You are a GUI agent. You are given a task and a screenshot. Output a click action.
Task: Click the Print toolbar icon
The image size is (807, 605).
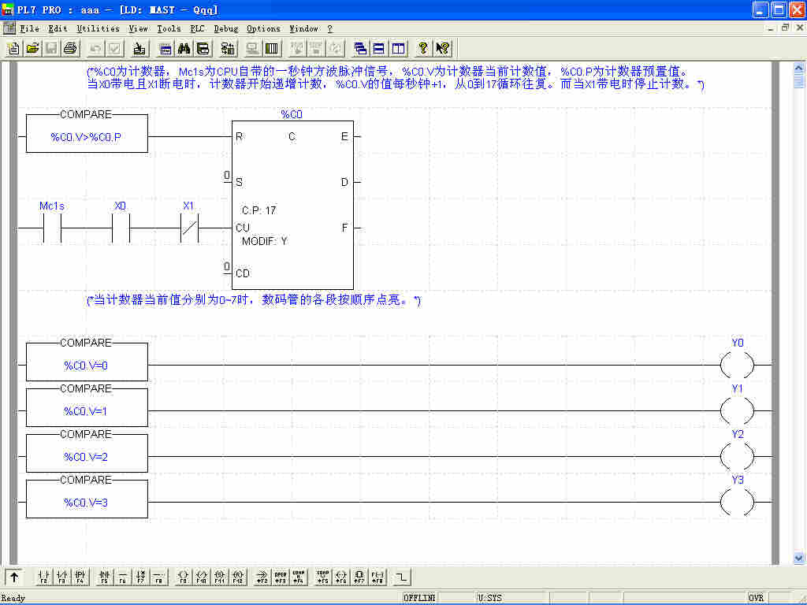70,48
